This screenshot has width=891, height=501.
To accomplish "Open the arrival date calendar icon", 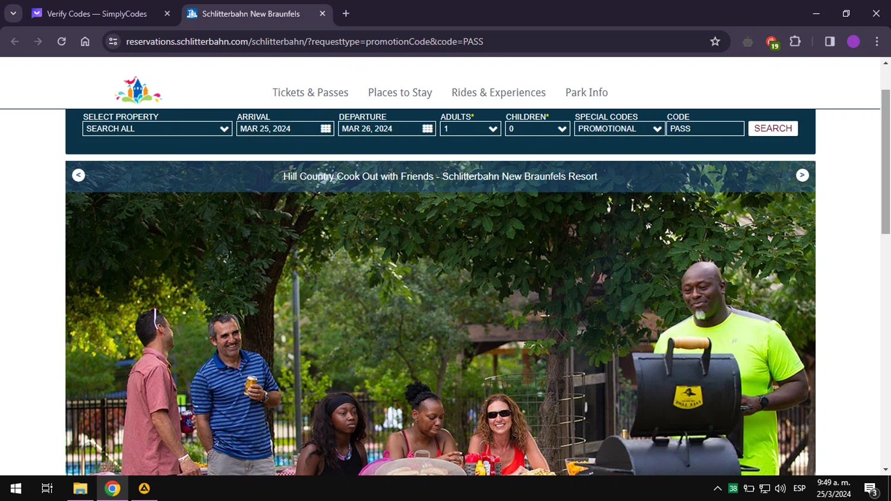I will pyautogui.click(x=326, y=128).
